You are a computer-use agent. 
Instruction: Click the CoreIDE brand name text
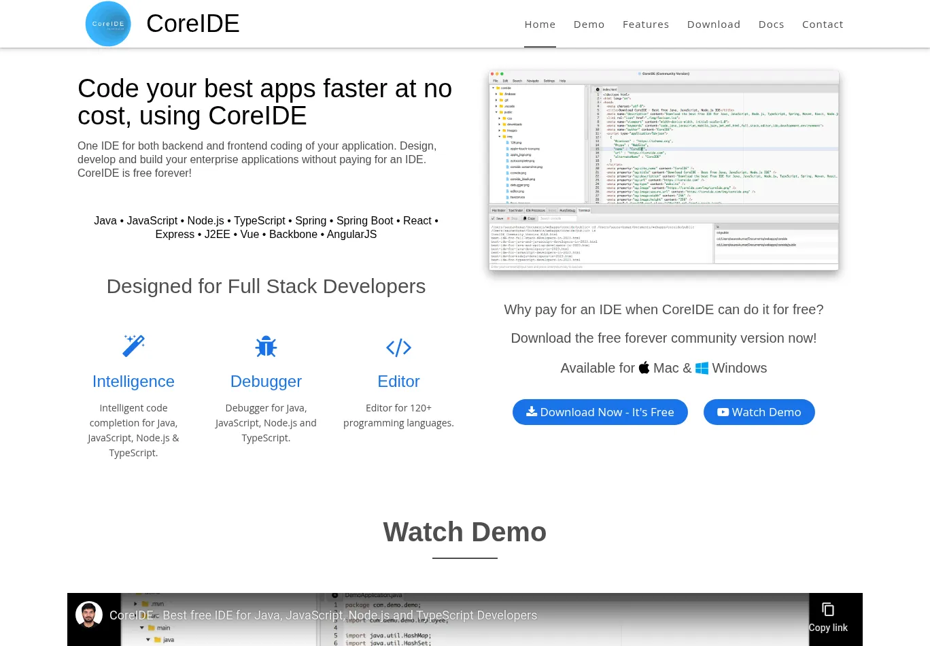[192, 24]
